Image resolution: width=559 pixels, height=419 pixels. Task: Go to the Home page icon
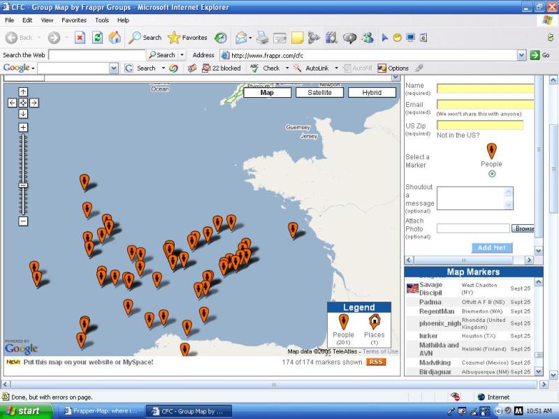click(x=115, y=38)
